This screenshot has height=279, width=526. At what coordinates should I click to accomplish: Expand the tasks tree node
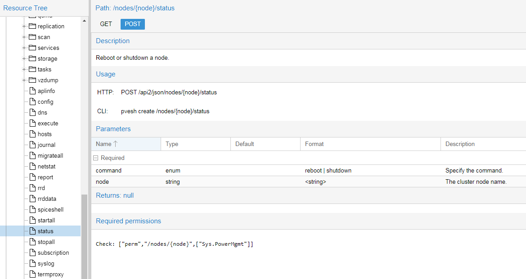pyautogui.click(x=24, y=69)
